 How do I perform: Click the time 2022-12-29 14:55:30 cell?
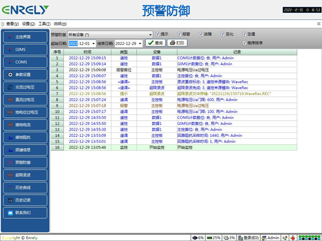point(88,130)
